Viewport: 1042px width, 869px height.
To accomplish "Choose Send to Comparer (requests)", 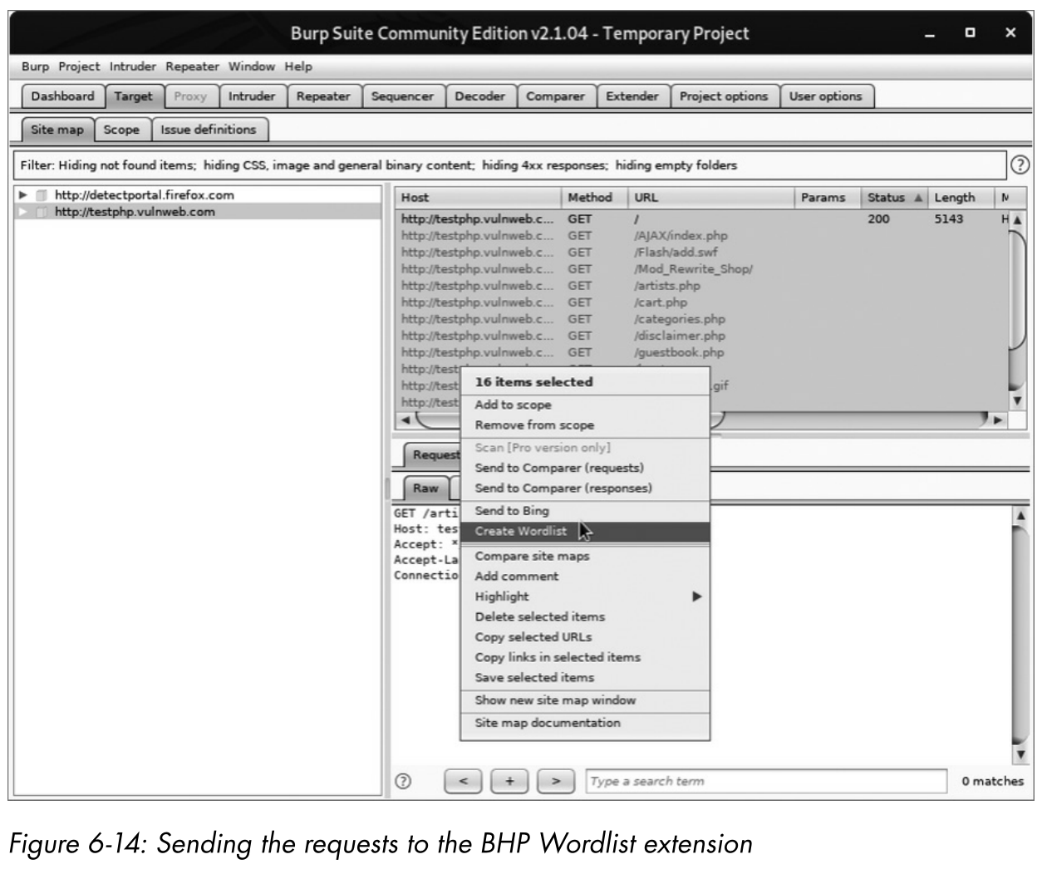I will [x=585, y=468].
